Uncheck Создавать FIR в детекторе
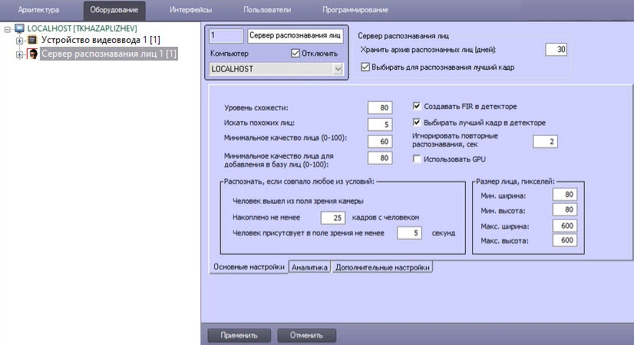 (418, 107)
